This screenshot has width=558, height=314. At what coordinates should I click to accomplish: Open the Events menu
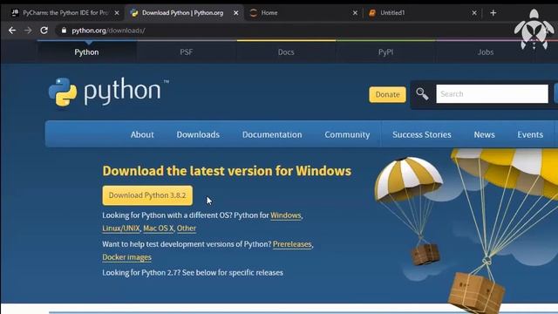point(530,134)
